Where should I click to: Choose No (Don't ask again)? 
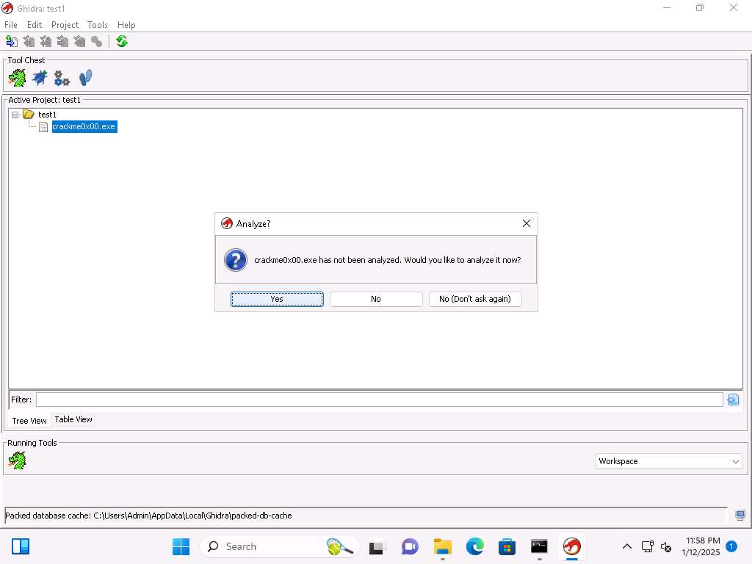474,299
